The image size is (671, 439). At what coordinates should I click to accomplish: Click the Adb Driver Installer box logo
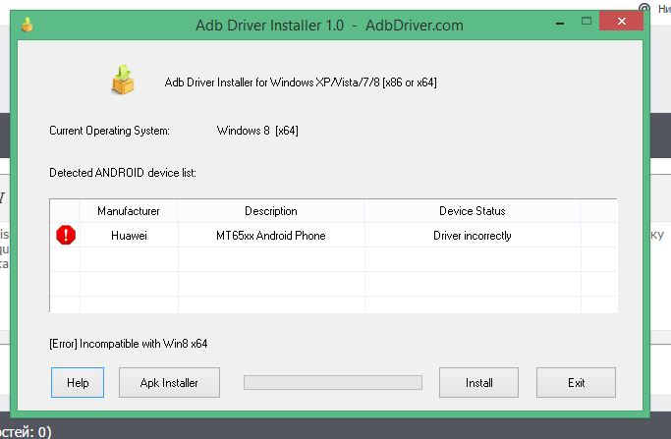coord(124,81)
